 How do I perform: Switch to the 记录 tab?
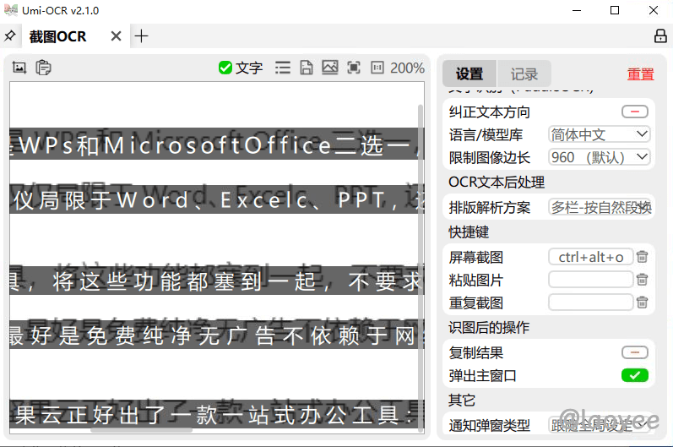524,74
